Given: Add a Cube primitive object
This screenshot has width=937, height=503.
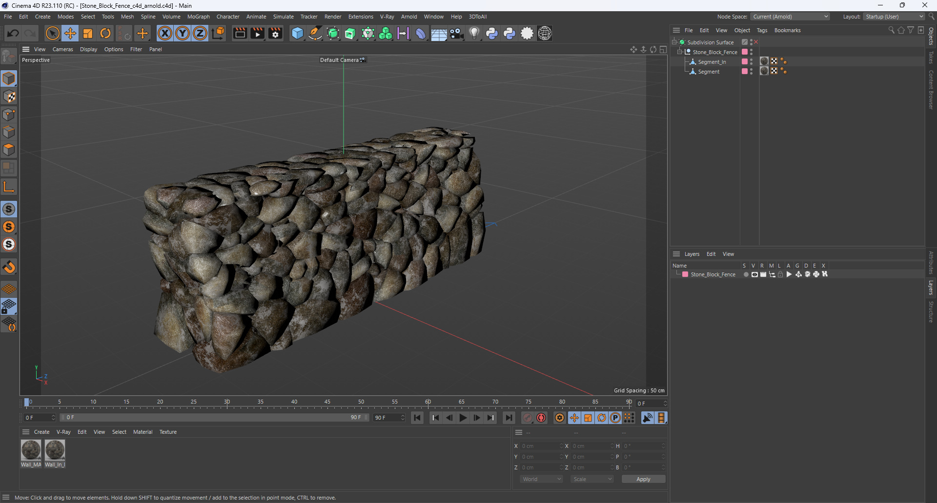Looking at the screenshot, I should pos(297,33).
